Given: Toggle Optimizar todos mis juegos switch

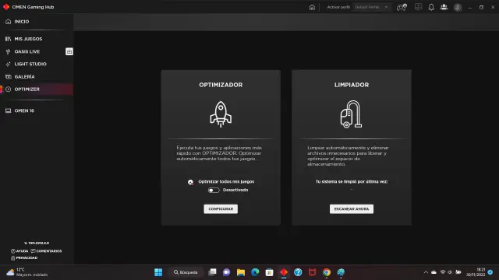Looking at the screenshot, I should click(214, 190).
